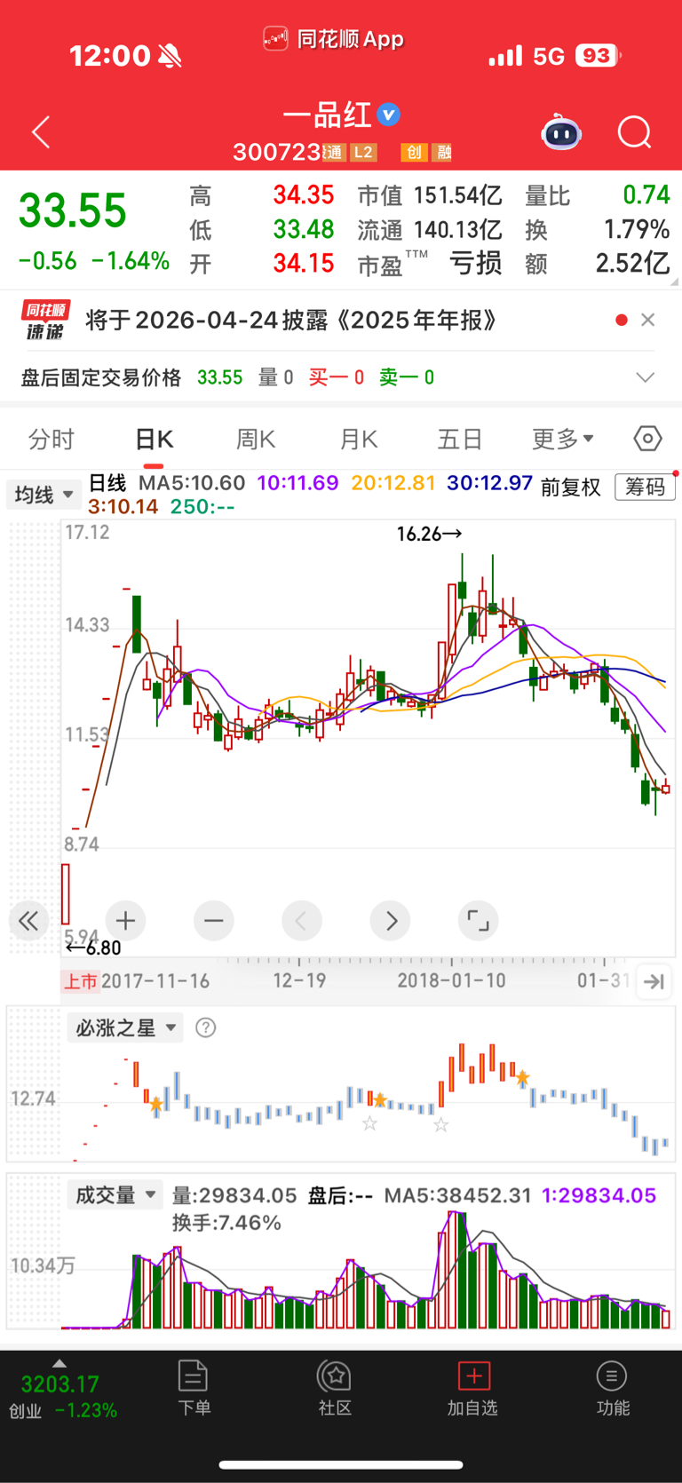Screen dimensions: 682x1483
Task: Open the AI robot assistant icon
Action: point(561,133)
